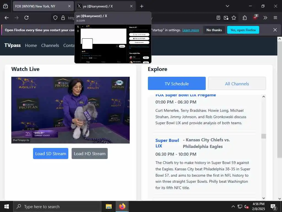Click the X tab preview thumbnail
The width and height of the screenshot is (282, 212).
[113, 44]
